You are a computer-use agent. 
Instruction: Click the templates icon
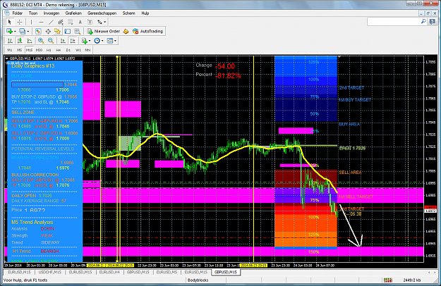click(x=110, y=41)
